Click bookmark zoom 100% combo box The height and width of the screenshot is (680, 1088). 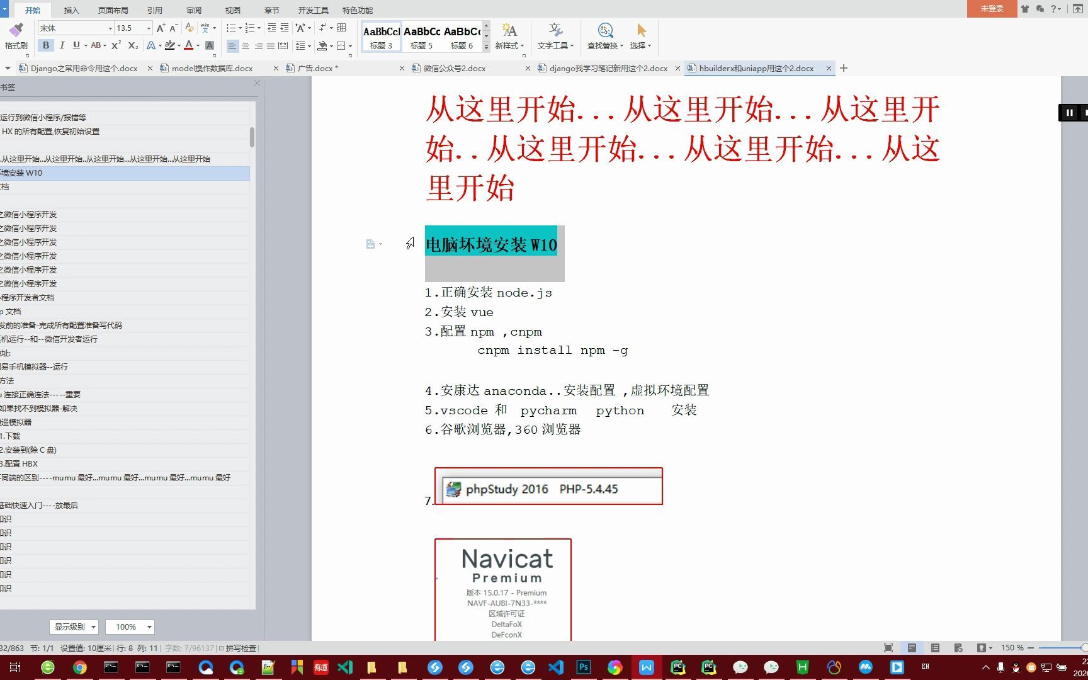click(x=130, y=626)
